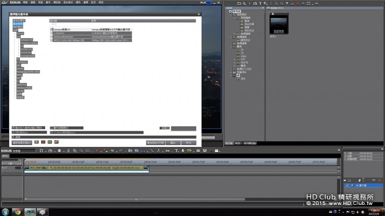Click the red X Delete icon in timeline toolbar
Image resolution: width=385 pixels, height=216 pixels.
coord(96,150)
